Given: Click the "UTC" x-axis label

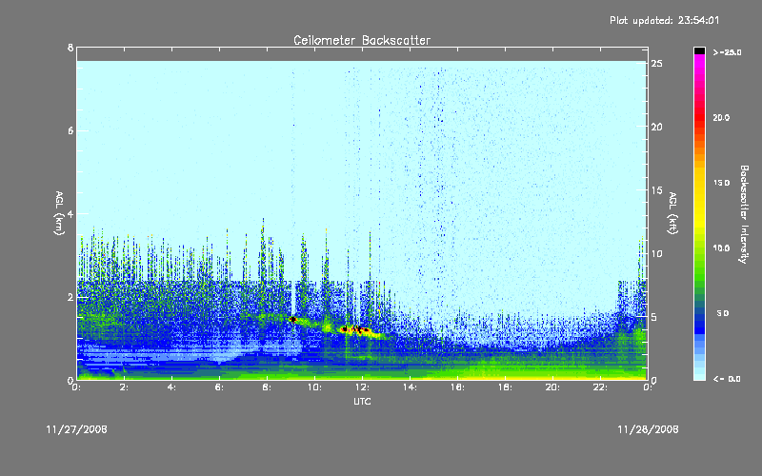Looking at the screenshot, I should pos(362,401).
